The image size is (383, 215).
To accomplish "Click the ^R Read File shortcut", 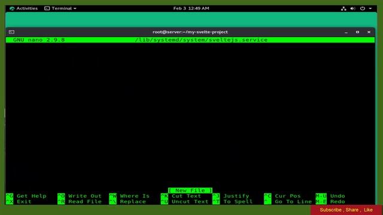I will pyautogui.click(x=80, y=202).
